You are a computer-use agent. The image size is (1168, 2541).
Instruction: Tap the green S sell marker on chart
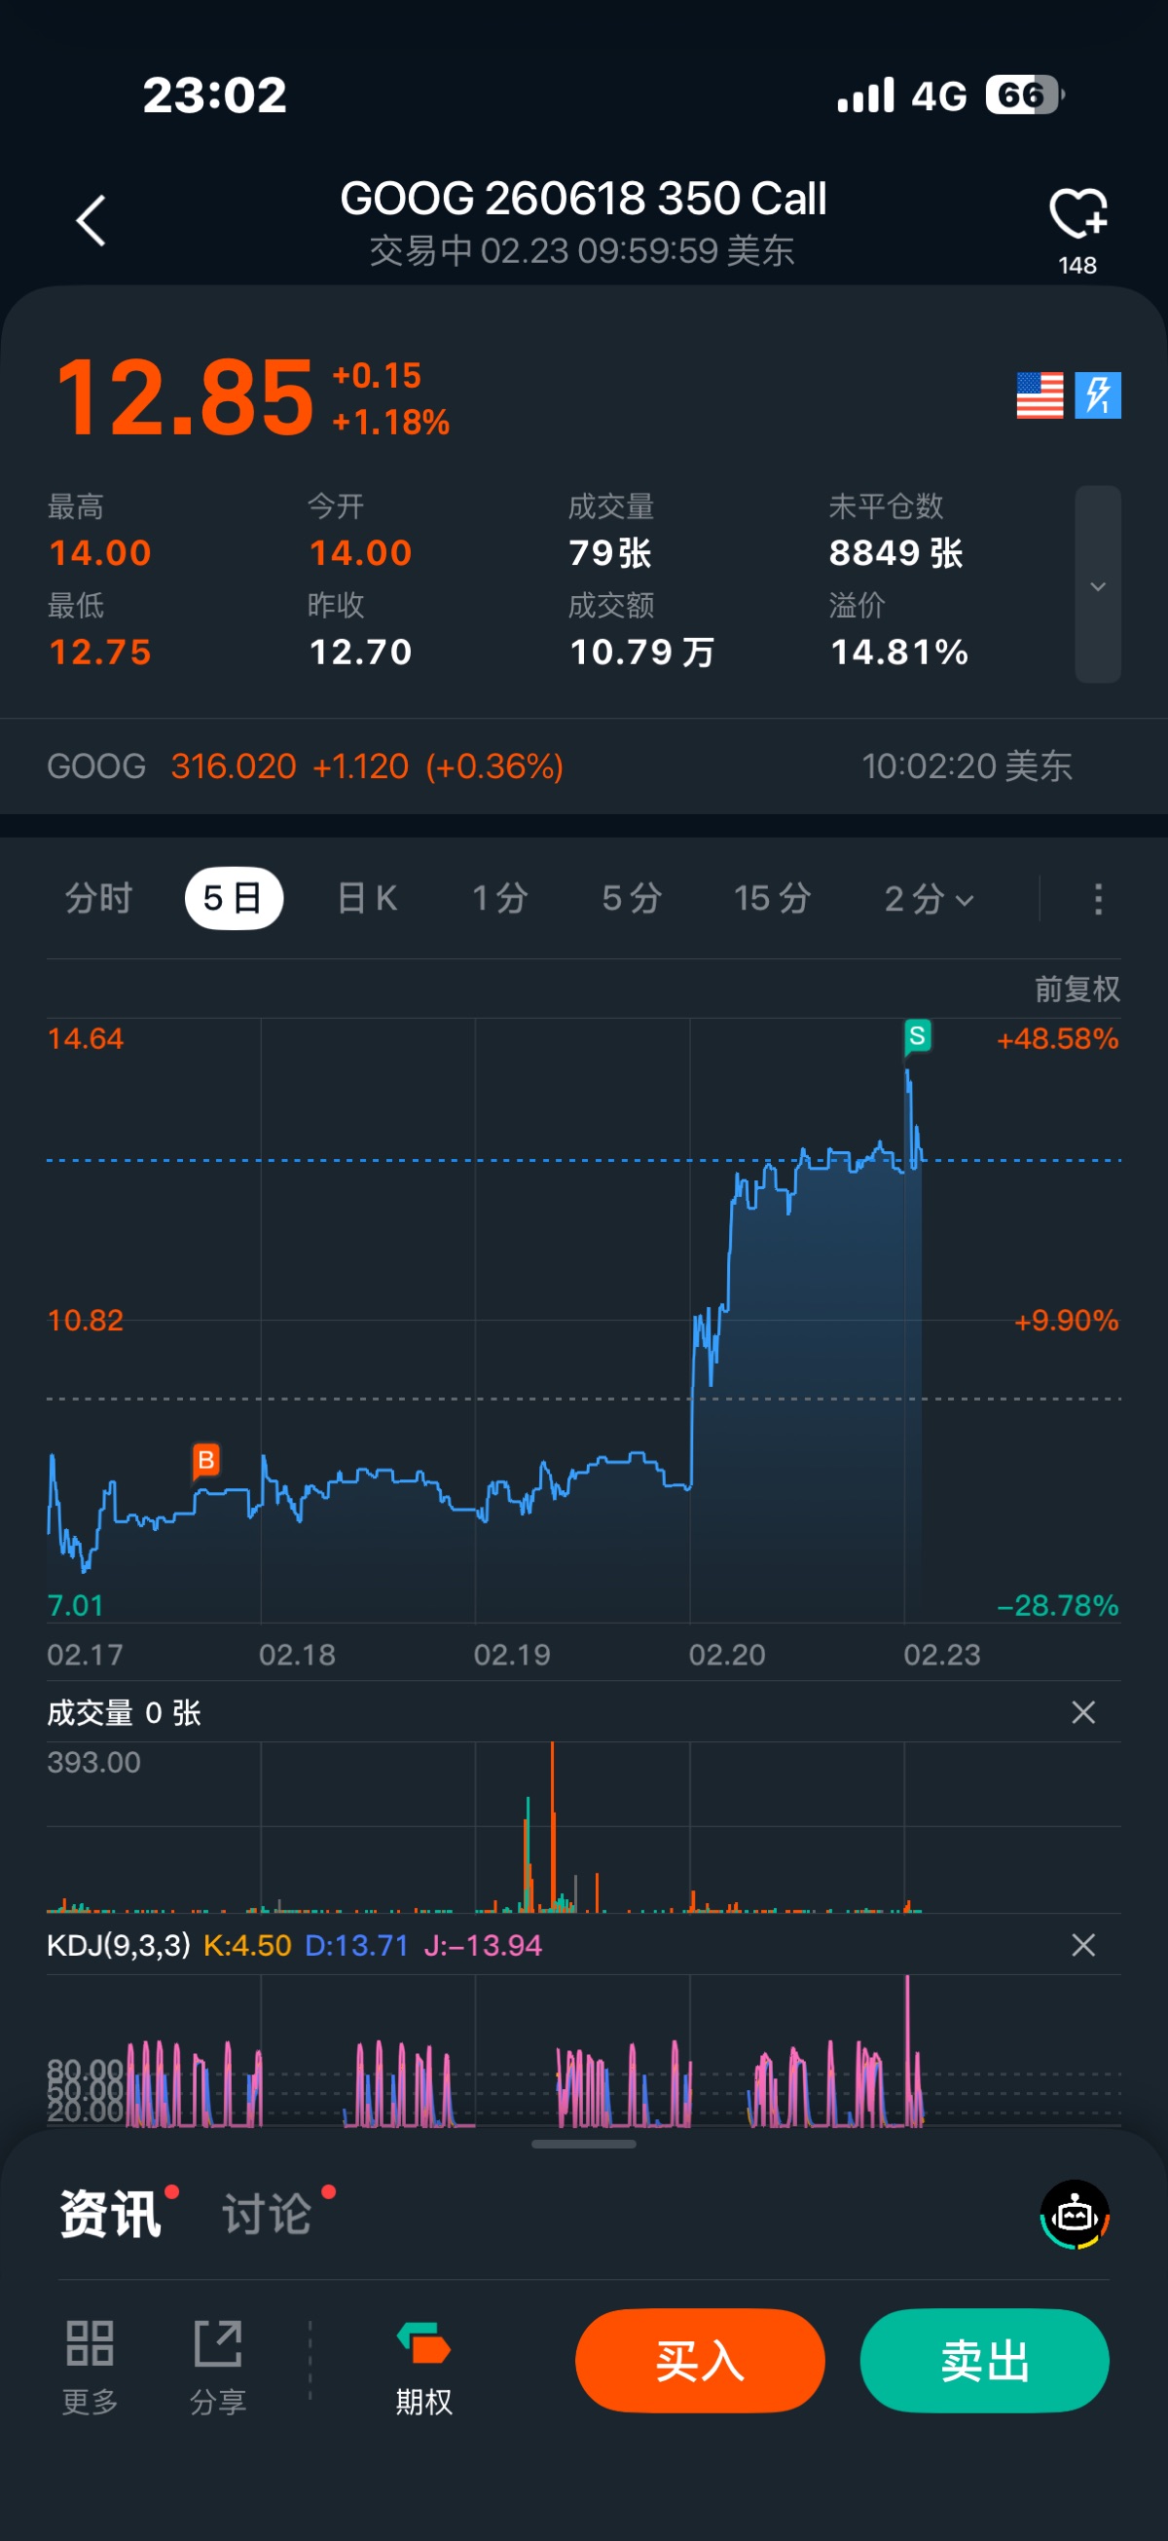[917, 1035]
